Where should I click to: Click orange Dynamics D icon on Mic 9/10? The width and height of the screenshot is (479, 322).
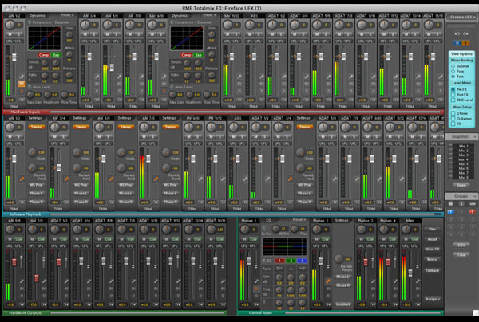(x=164, y=91)
